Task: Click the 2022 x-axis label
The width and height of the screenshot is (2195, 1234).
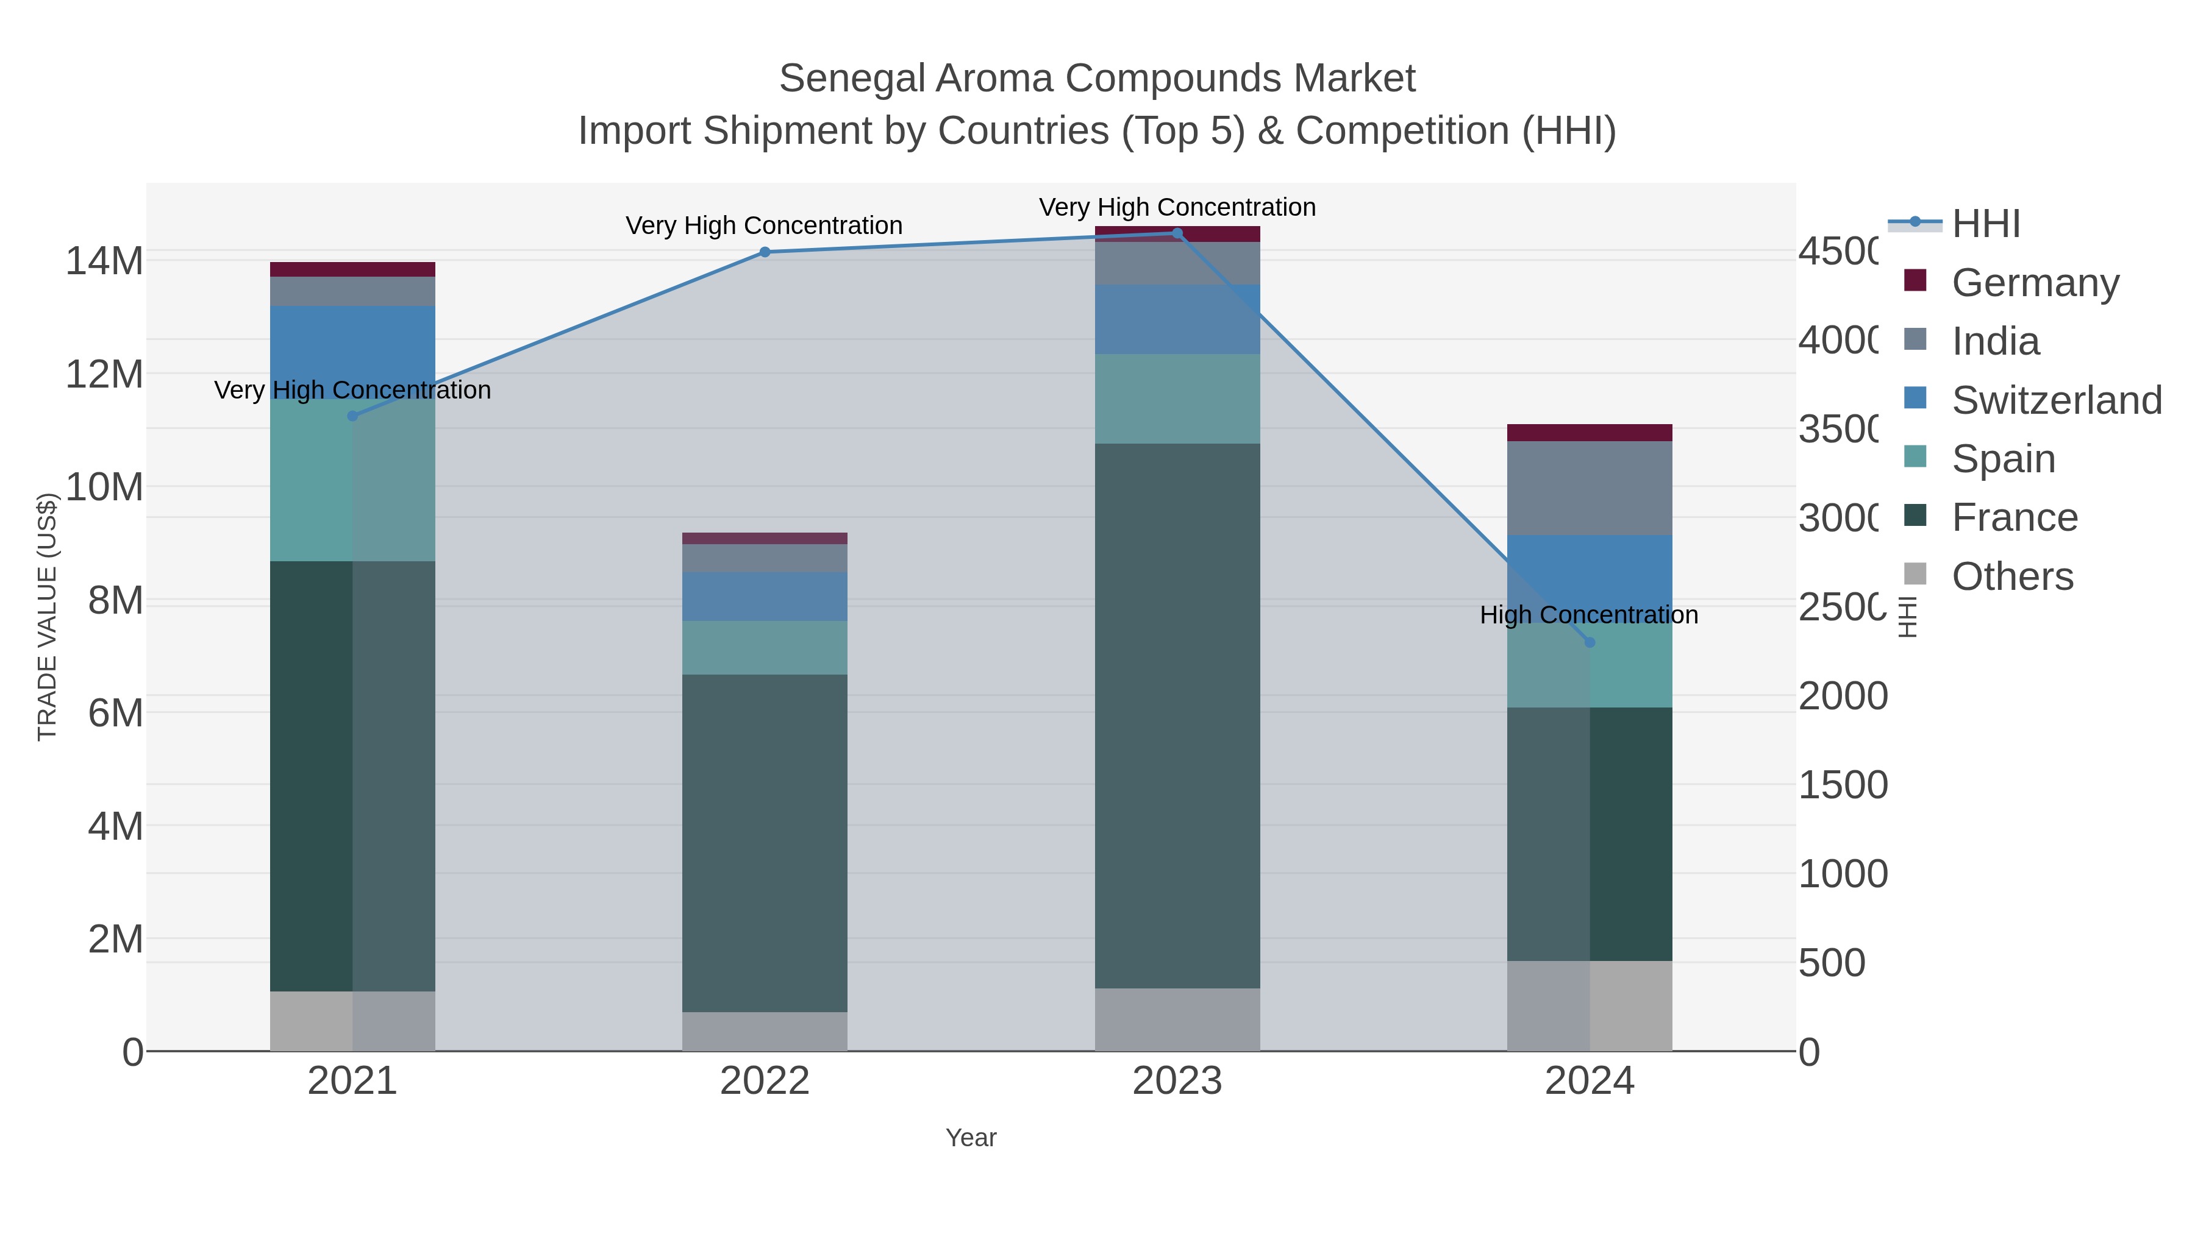Action: pyautogui.click(x=765, y=1082)
